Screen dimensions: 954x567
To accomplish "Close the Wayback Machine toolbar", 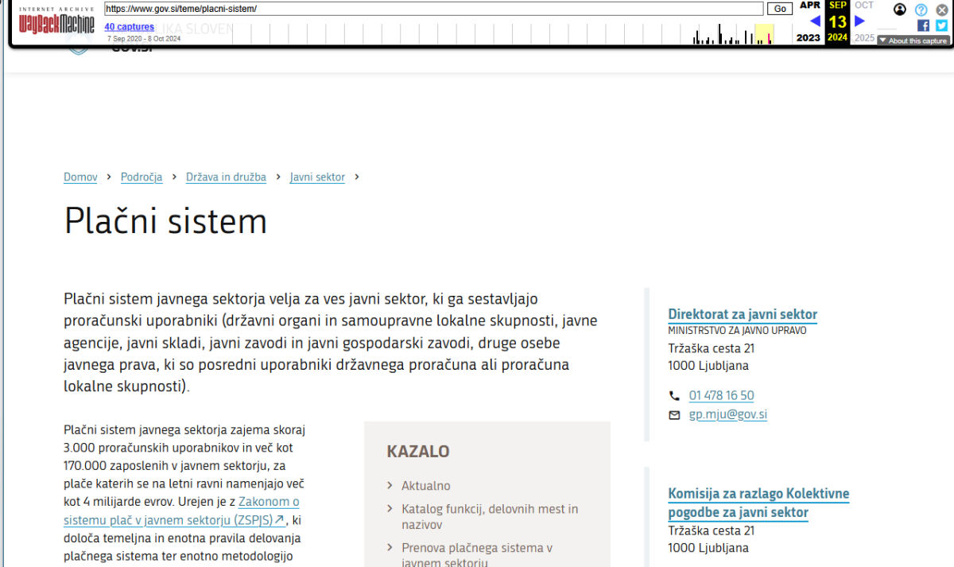I will pos(942,10).
